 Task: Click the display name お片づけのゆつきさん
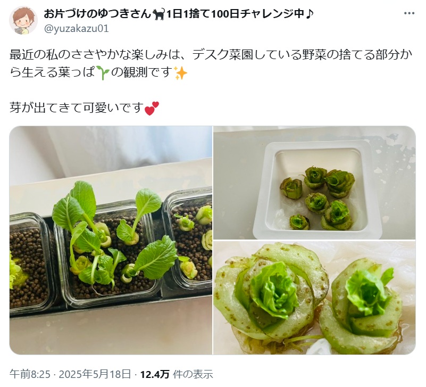pyautogui.click(x=97, y=13)
